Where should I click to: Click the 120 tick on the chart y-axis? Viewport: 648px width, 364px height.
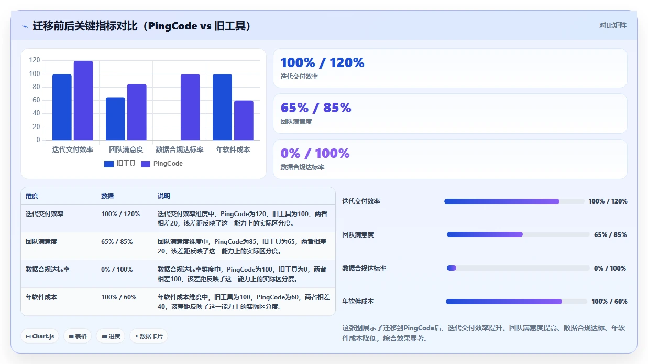tap(35, 60)
